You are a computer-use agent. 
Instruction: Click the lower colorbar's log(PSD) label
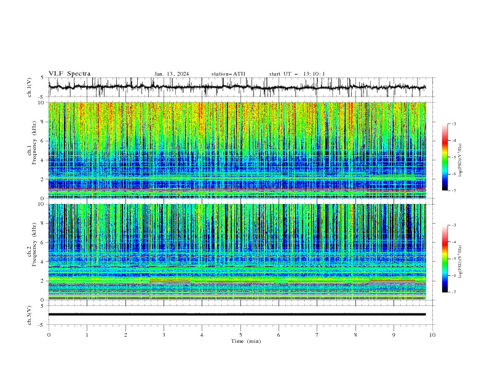click(x=460, y=262)
